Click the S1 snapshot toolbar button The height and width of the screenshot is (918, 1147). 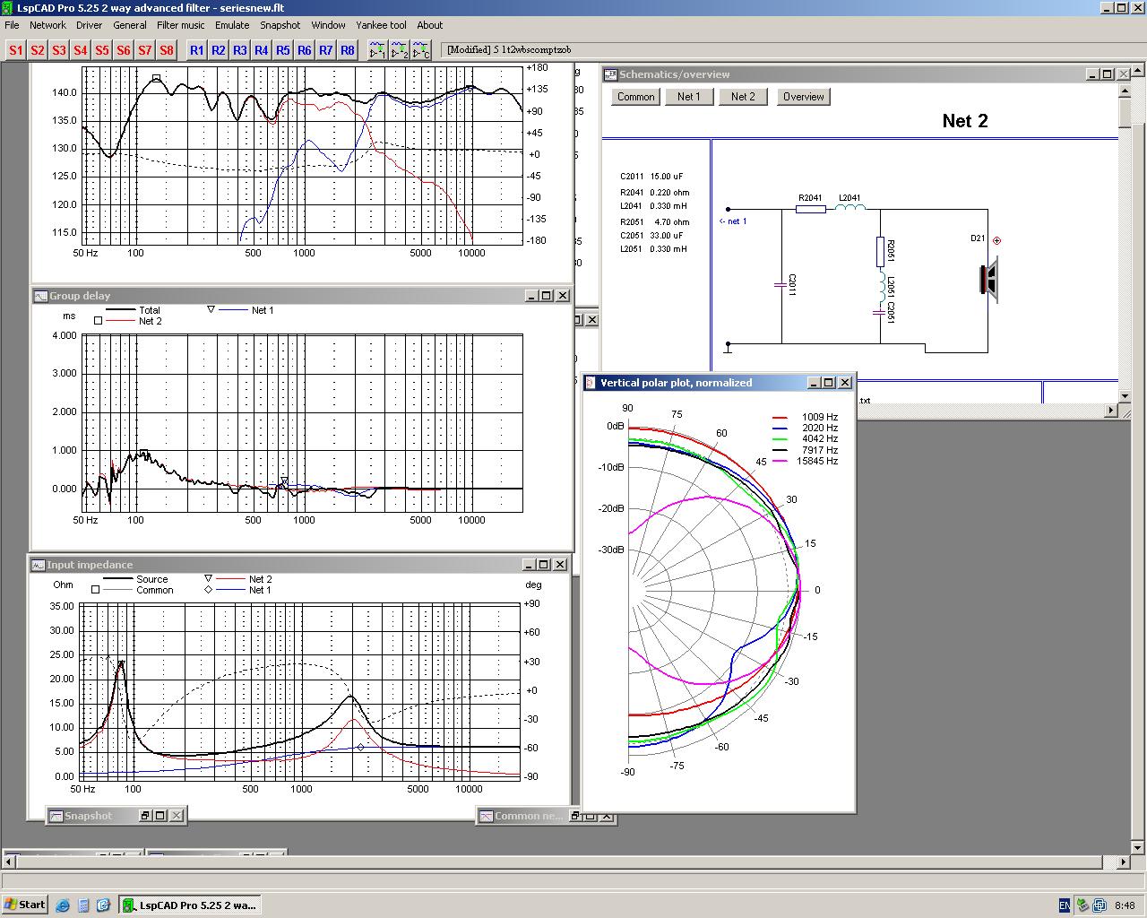16,50
